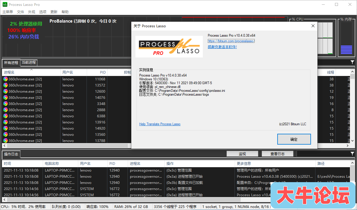The height and width of the screenshot is (210, 357).
Task: Select the log row 配置文件已加载
Action: [176, 183]
